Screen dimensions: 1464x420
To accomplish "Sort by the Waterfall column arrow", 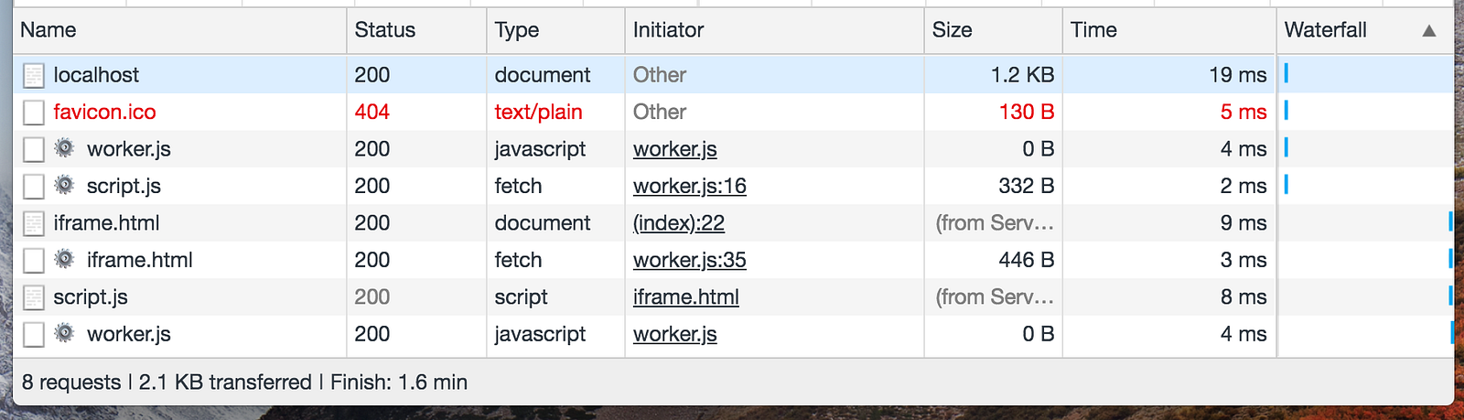I will point(1428,31).
